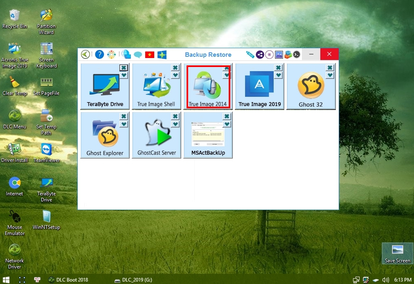414x284 pixels.
Task: Click the X button on TeraByte Drive tile
Action: (x=124, y=68)
